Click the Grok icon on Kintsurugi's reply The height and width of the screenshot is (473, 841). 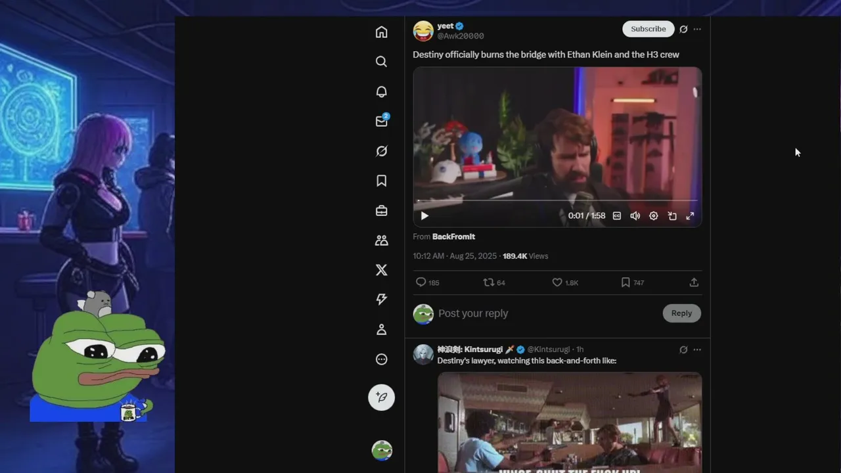[683, 349]
